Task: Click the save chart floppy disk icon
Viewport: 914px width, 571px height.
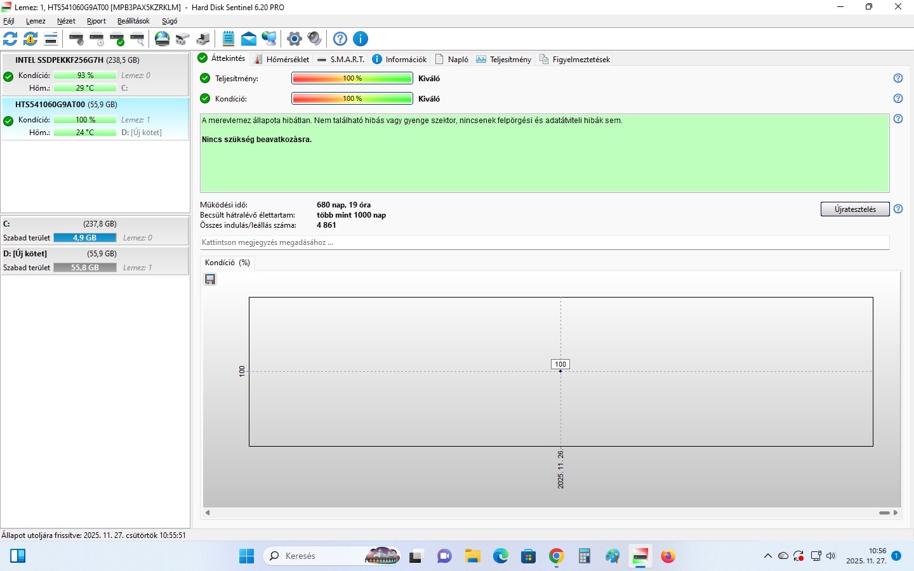Action: pyautogui.click(x=210, y=279)
